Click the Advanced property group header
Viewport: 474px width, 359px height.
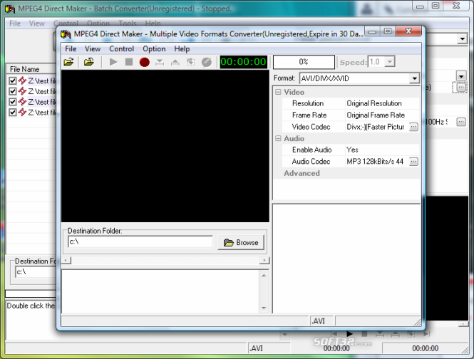tap(302, 173)
